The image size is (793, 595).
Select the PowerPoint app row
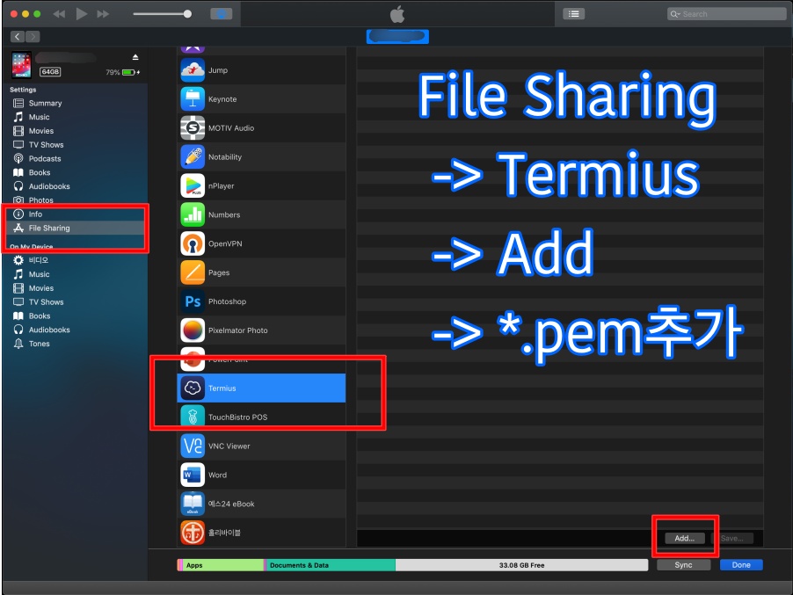pyautogui.click(x=261, y=359)
